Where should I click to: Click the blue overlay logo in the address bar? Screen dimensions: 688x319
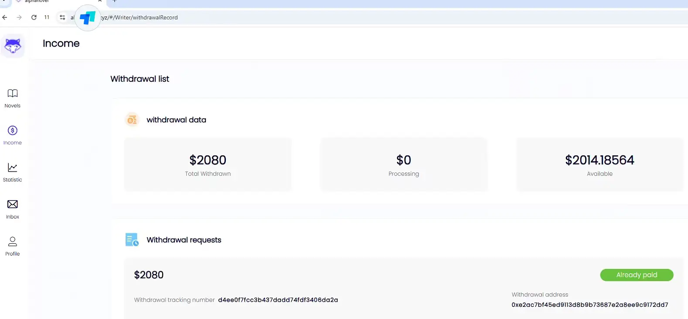(x=88, y=18)
